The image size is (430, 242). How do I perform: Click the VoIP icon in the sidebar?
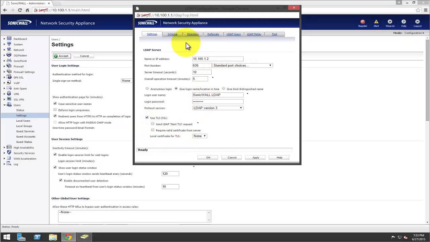(x=9, y=83)
